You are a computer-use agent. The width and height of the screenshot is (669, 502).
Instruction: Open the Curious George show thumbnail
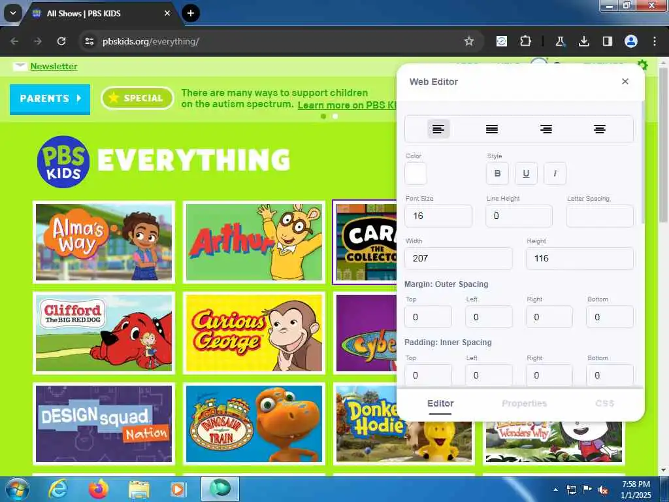coord(254,333)
